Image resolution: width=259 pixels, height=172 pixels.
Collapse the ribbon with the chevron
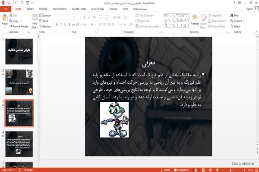coord(256,32)
